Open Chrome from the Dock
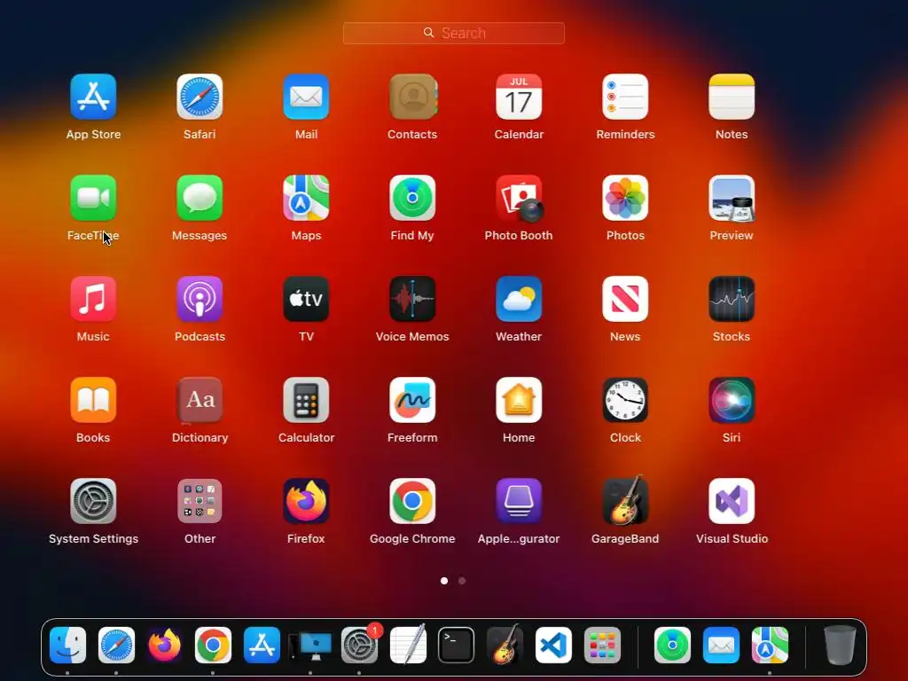The image size is (908, 681). point(213,646)
